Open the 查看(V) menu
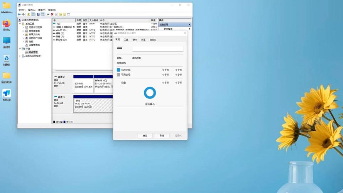The width and height of the screenshot is (343, 193). tap(42, 10)
